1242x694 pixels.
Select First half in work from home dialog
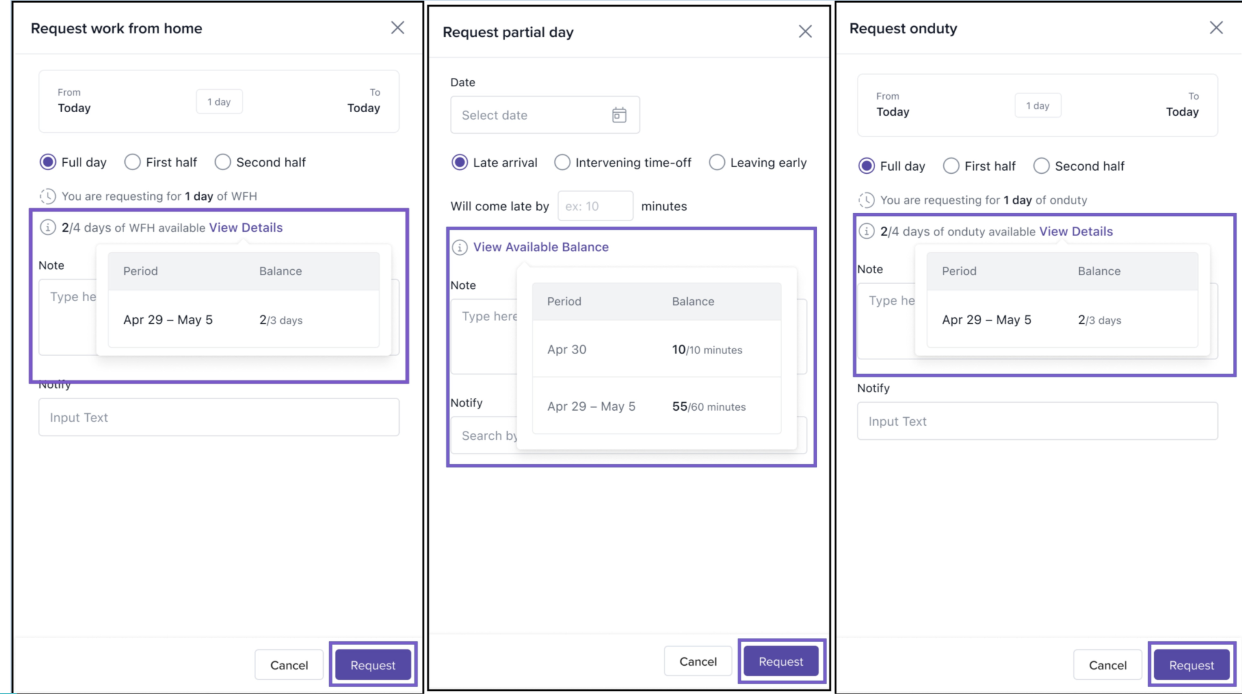[x=133, y=162]
